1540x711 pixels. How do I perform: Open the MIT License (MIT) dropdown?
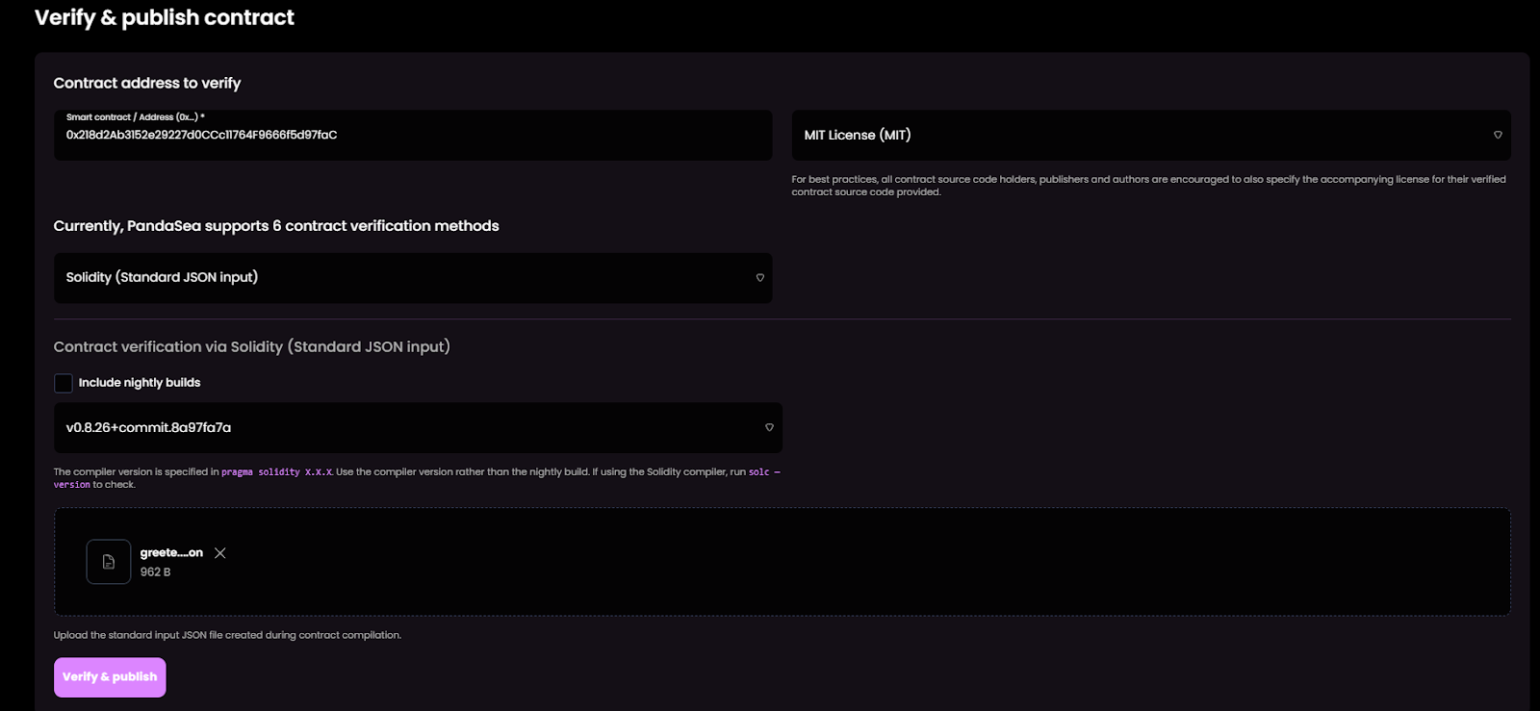(1150, 136)
